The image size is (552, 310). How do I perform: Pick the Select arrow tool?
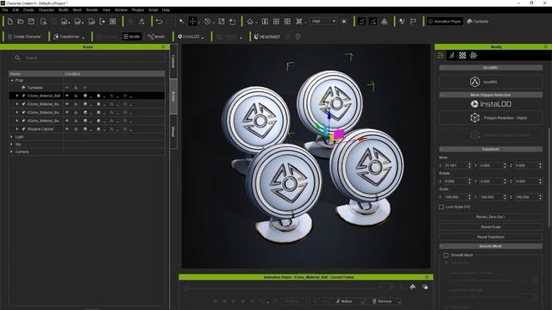pos(182,22)
